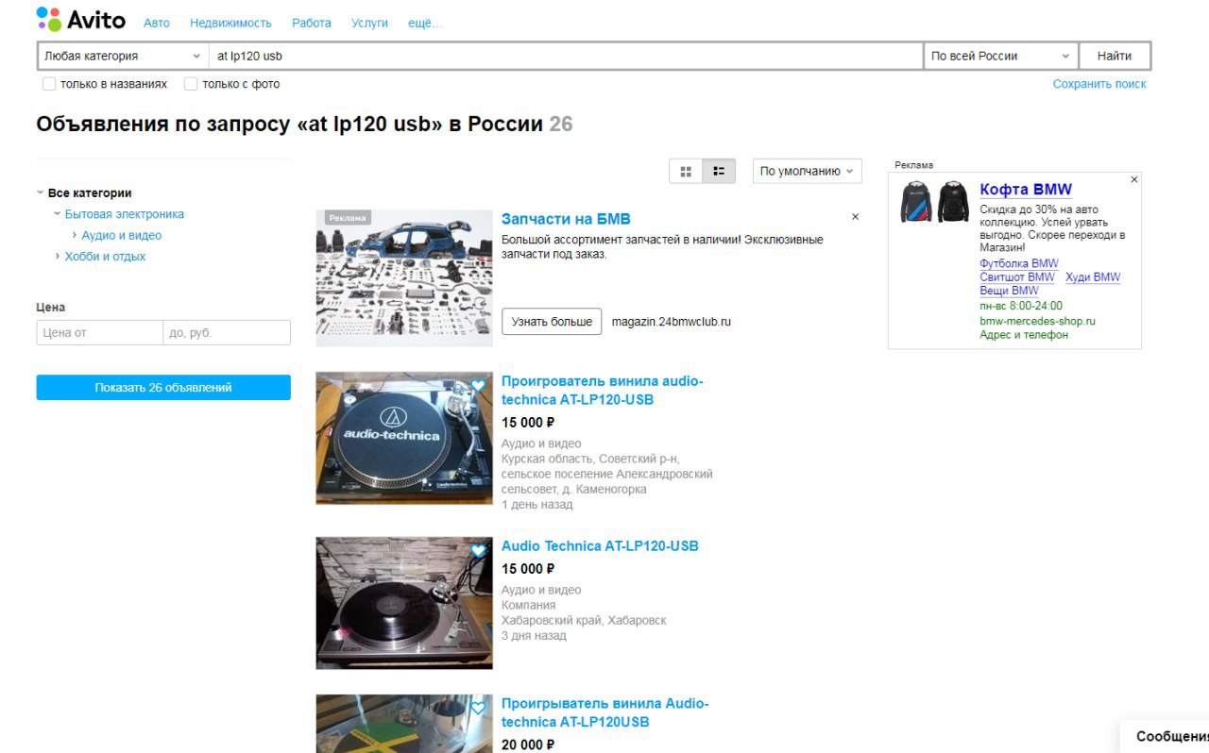Open 'Audio Technica AT-LP120-USB' listing title
The height and width of the screenshot is (753, 1209).
[600, 545]
